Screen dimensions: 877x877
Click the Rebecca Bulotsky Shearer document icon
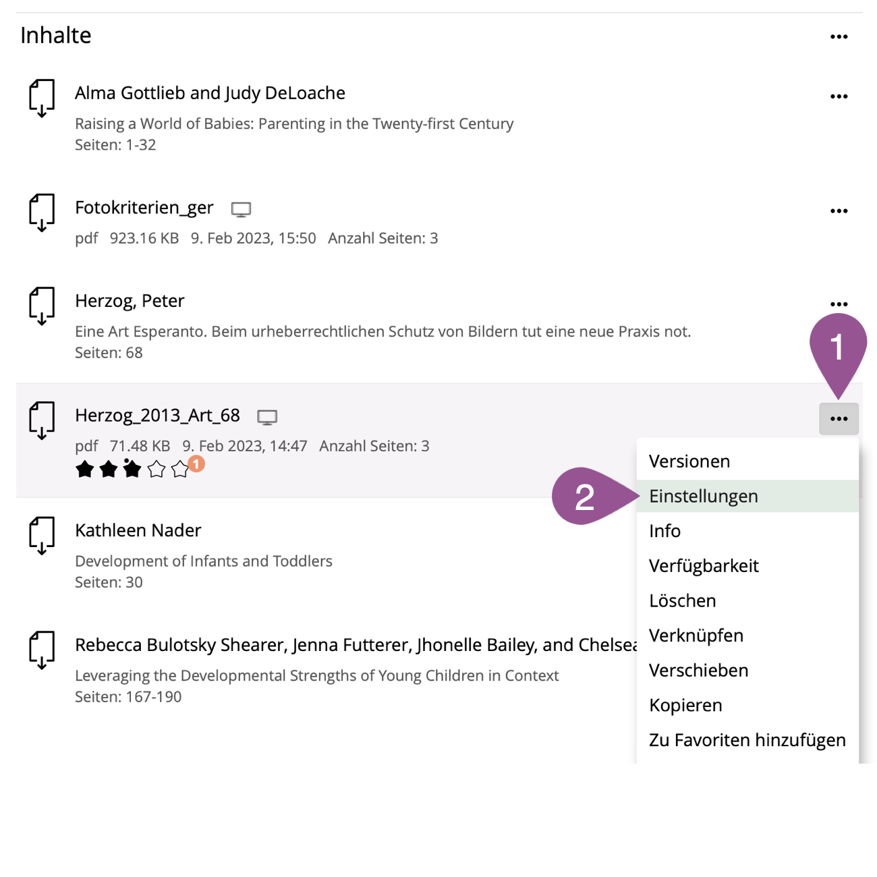(42, 650)
